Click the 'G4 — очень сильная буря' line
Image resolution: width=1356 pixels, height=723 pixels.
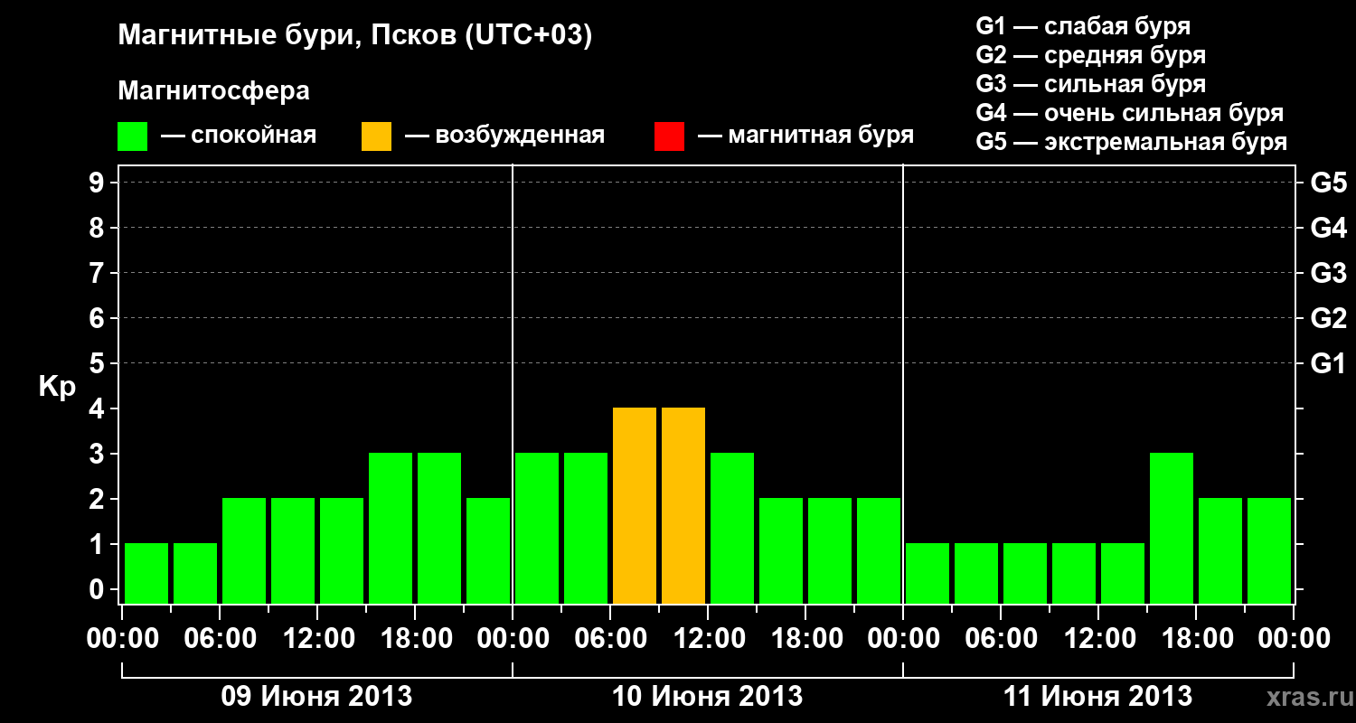click(1130, 113)
